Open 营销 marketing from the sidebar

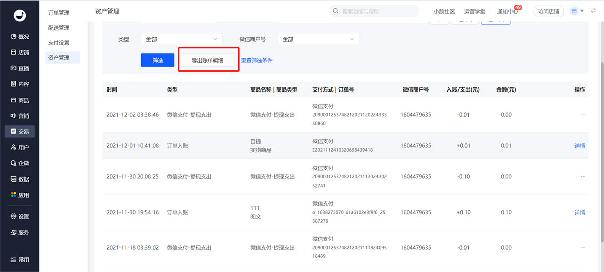click(x=20, y=116)
